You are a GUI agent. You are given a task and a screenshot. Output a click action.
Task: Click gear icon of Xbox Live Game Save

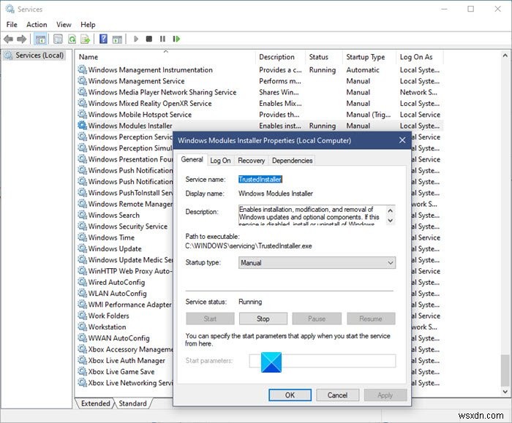[x=82, y=371]
